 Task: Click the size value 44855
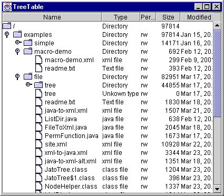tap(170, 85)
